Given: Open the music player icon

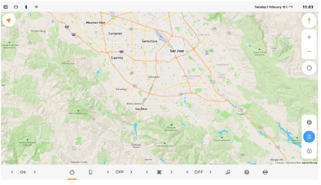Looking at the screenshot, I should tap(228, 172).
